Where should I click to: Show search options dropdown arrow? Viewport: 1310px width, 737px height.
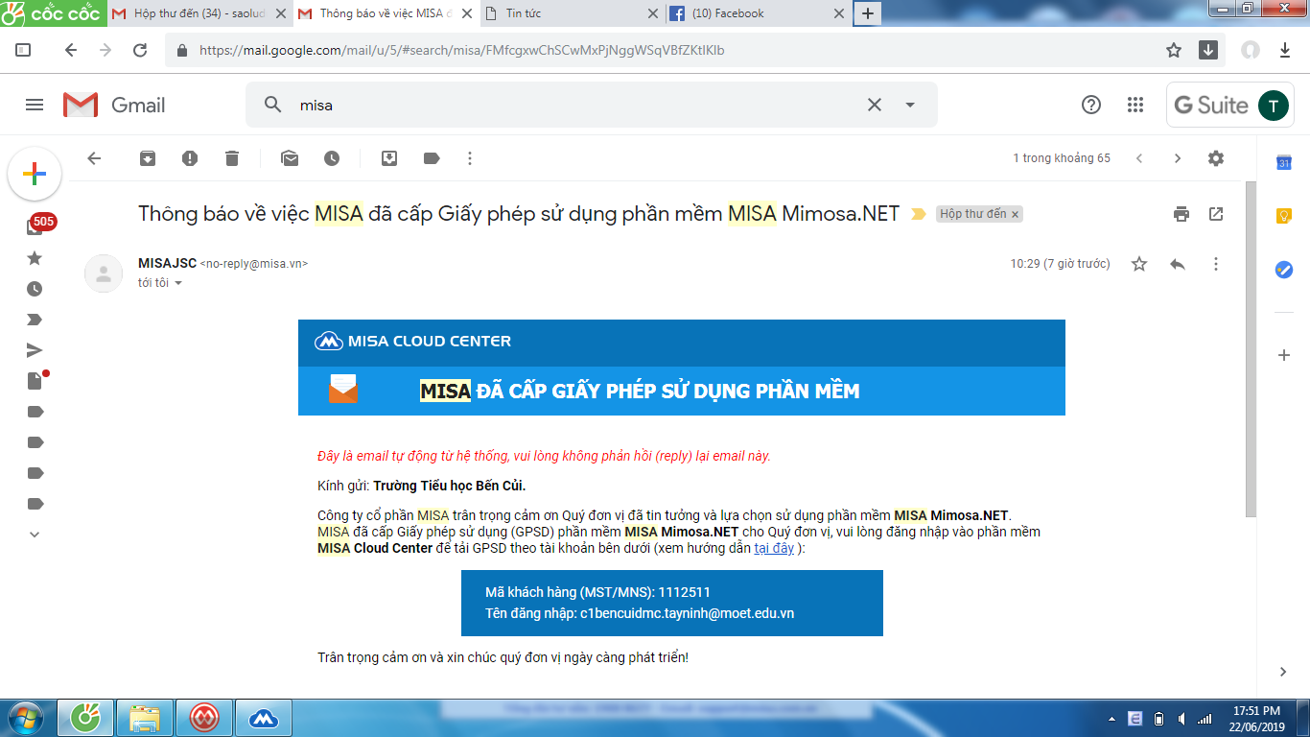click(910, 105)
